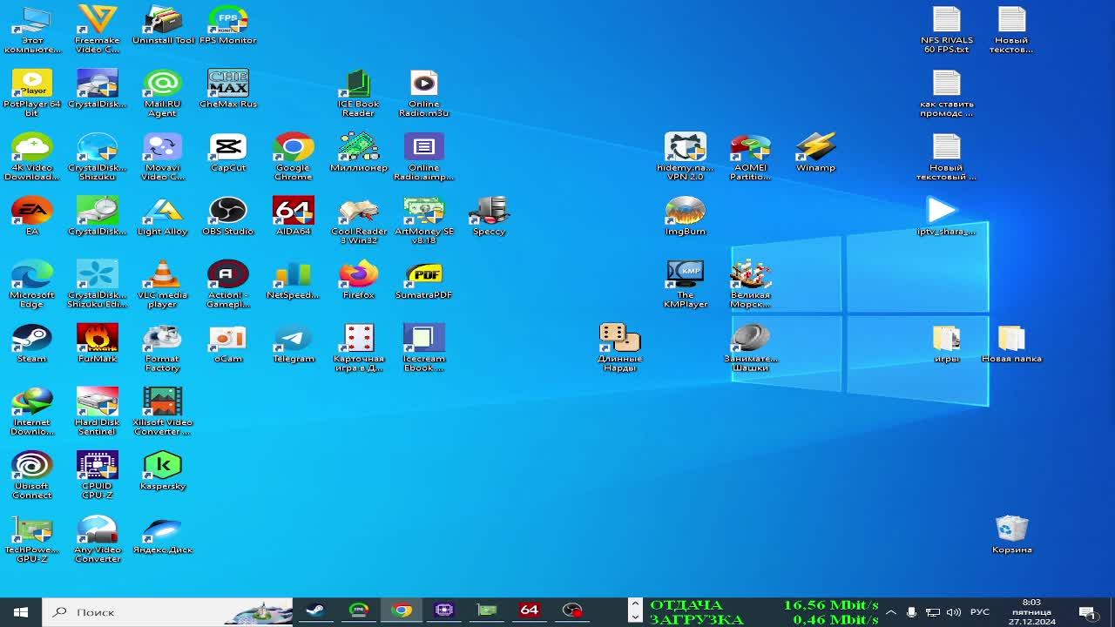1115x627 pixels.
Task: Open the Корзина recycle bin
Action: [x=1012, y=534]
